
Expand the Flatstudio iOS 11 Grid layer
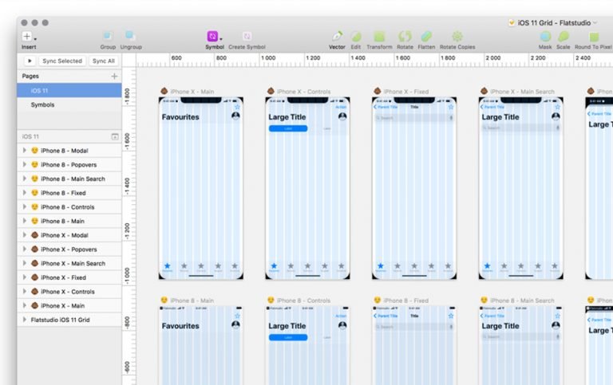pos(24,320)
